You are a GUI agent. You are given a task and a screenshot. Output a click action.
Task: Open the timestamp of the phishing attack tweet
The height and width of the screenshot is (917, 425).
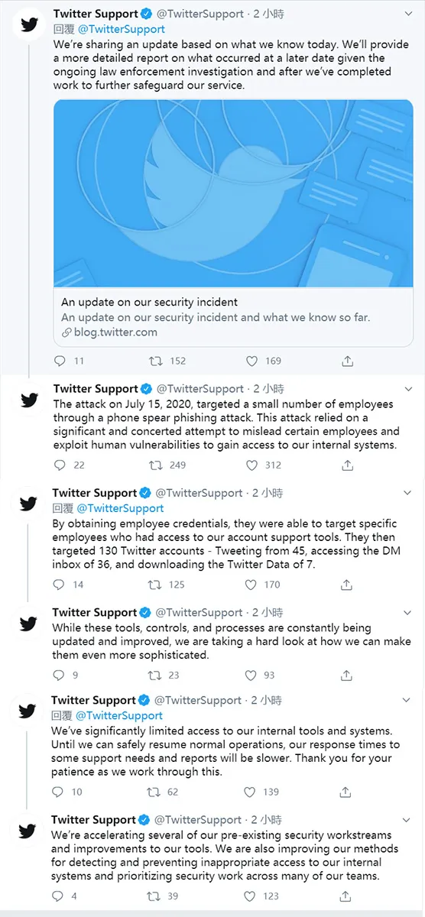pos(268,388)
